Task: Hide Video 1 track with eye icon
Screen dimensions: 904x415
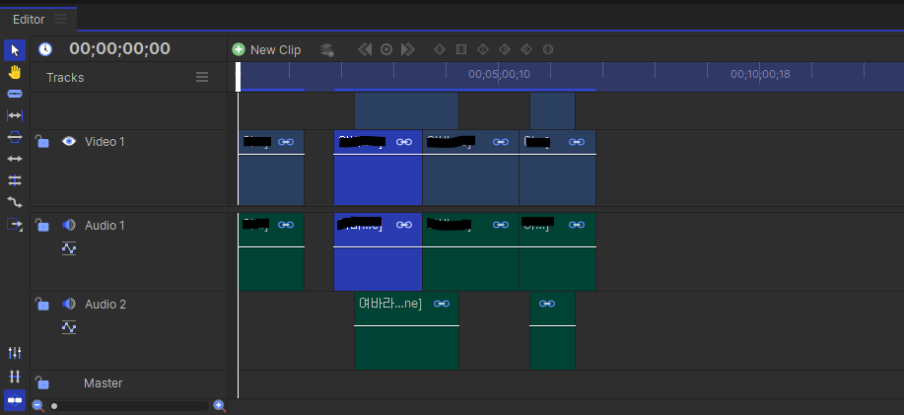Action: pos(69,141)
